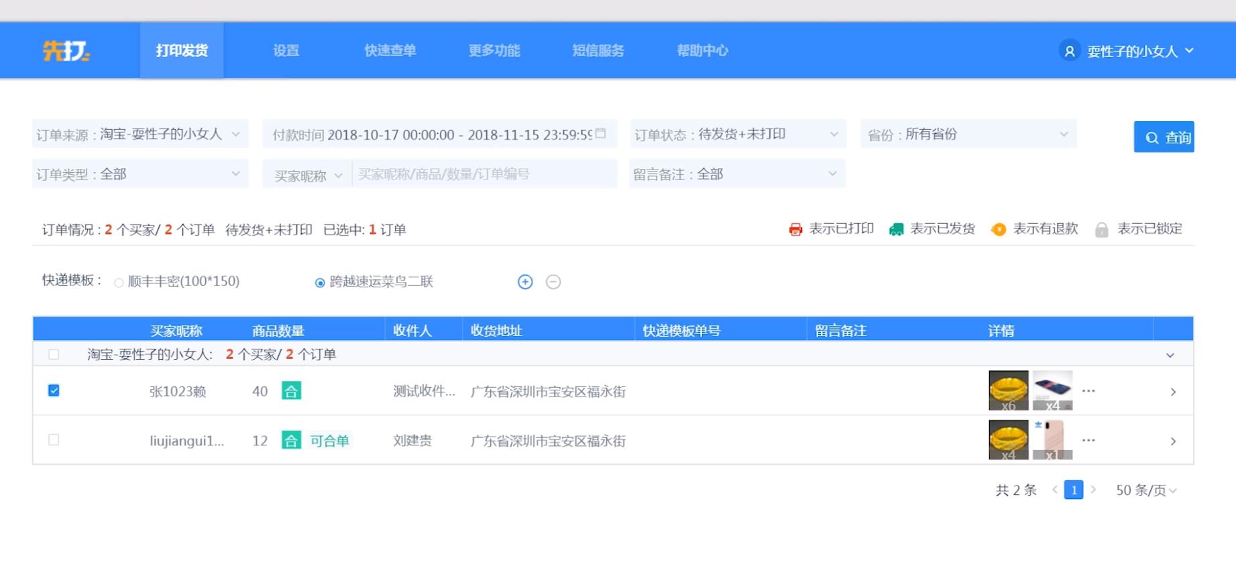
Task: Click the 可合单 merge link
Action: coord(329,441)
